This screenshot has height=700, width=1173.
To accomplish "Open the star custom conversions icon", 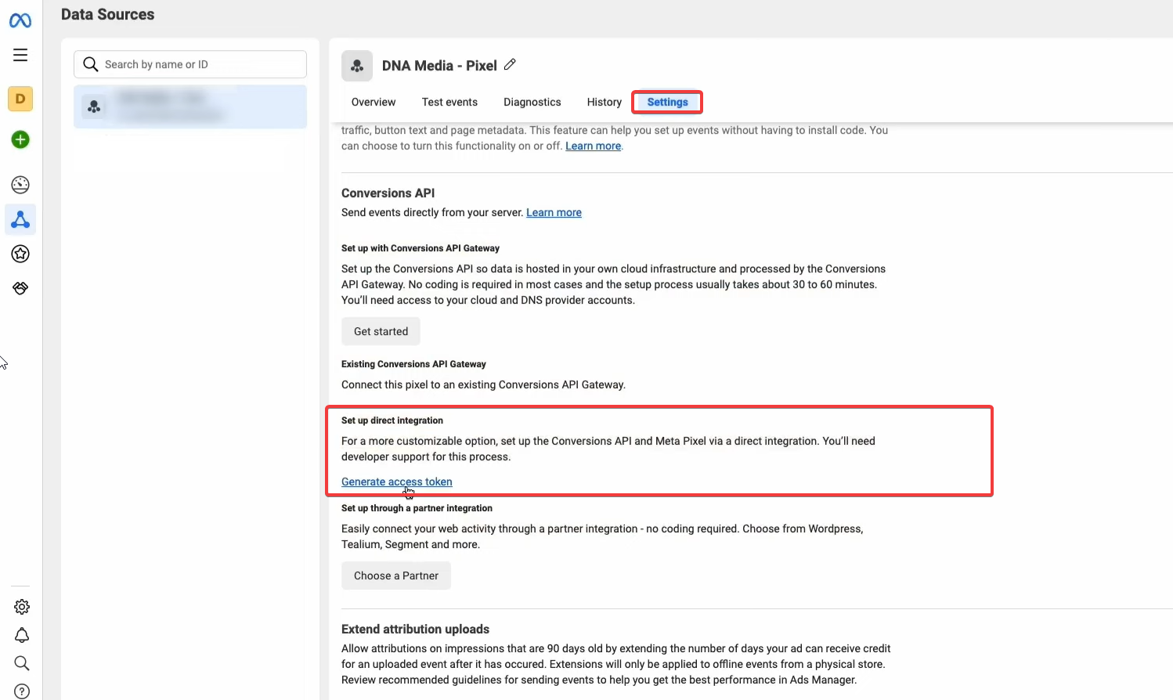I will [20, 254].
